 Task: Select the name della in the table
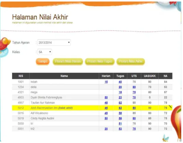[34, 87]
